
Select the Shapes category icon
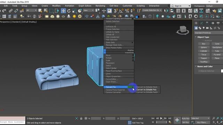coord(200,28)
